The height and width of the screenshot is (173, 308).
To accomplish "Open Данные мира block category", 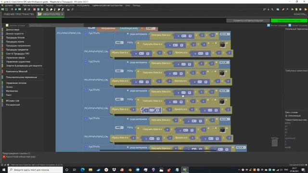I will coord(13,30).
